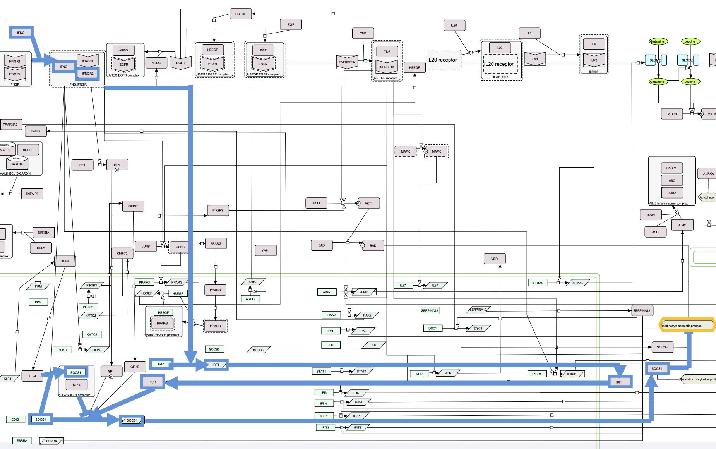This screenshot has height=449, width=716.
Task: Click the BCL10 node in the complex
Action: coord(28,150)
